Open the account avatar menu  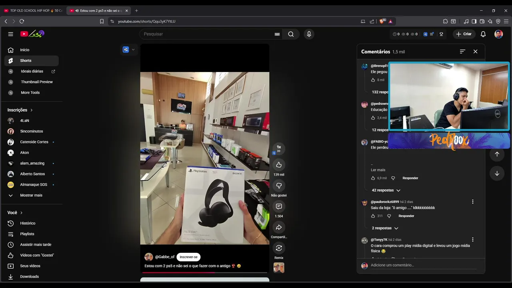[x=498, y=34]
